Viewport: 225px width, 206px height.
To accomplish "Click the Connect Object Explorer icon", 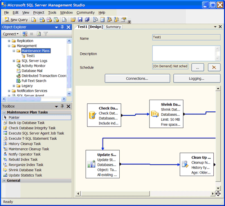I will click(x=25, y=34).
